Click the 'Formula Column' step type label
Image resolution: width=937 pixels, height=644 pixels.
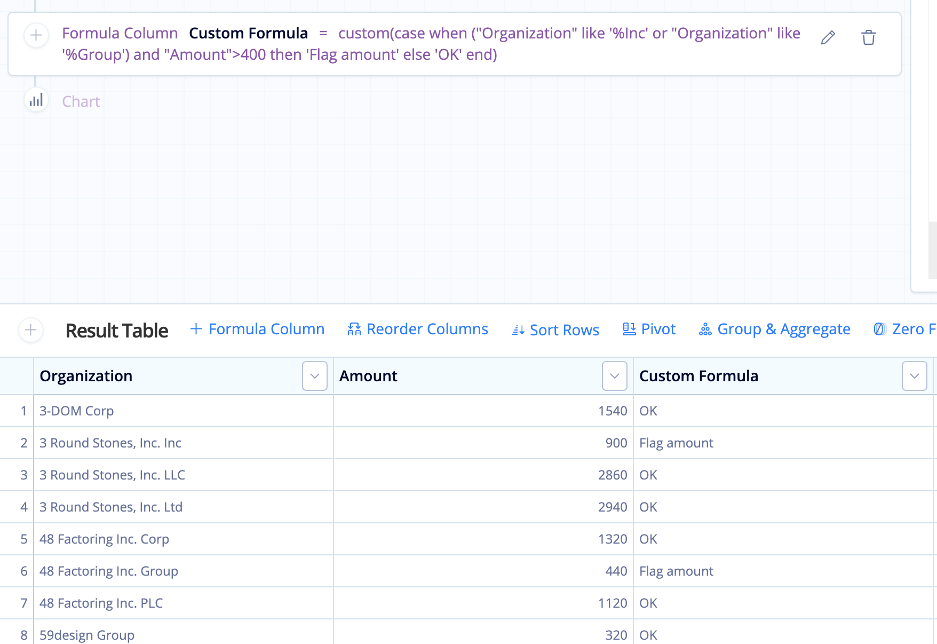[120, 33]
